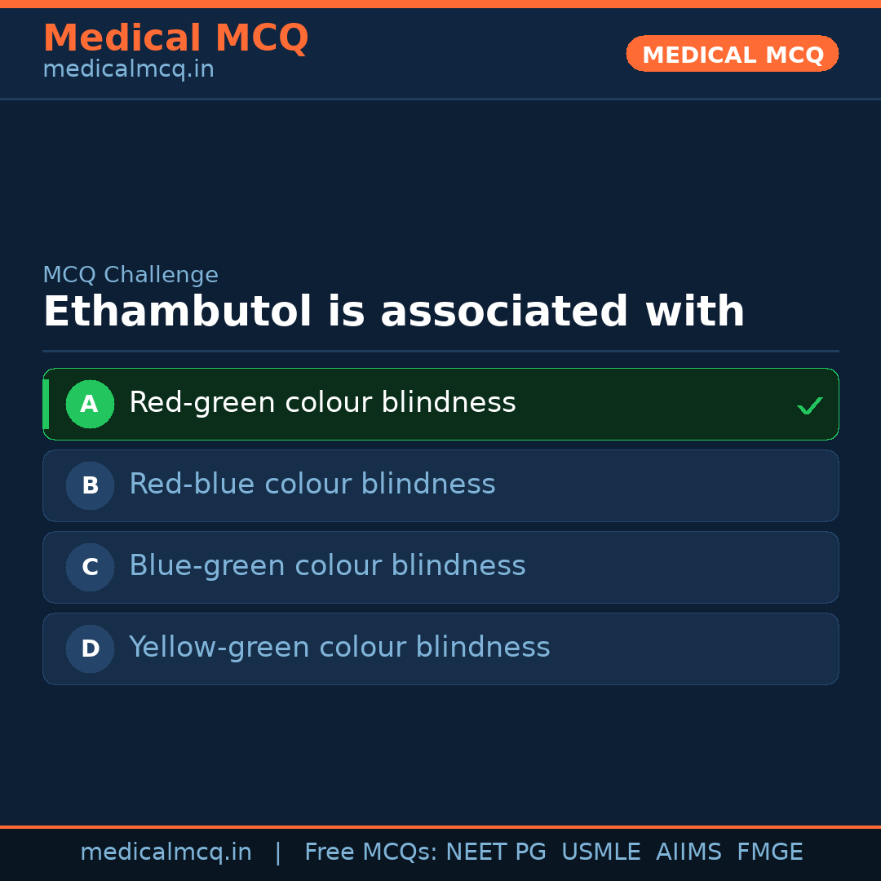
Task: Click the green checkmark icon
Action: pos(809,405)
